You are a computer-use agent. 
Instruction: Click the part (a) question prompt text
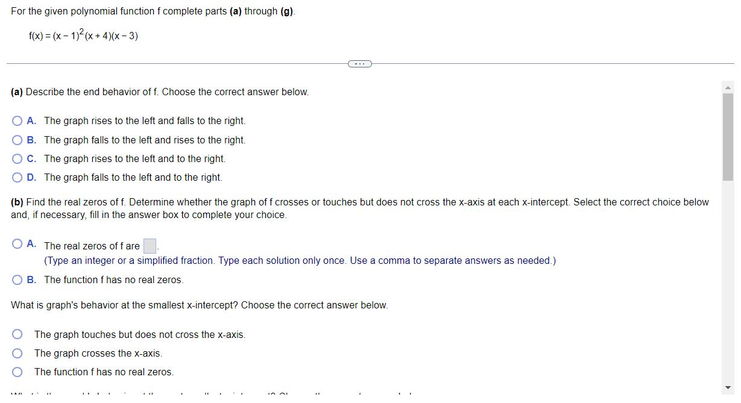160,92
